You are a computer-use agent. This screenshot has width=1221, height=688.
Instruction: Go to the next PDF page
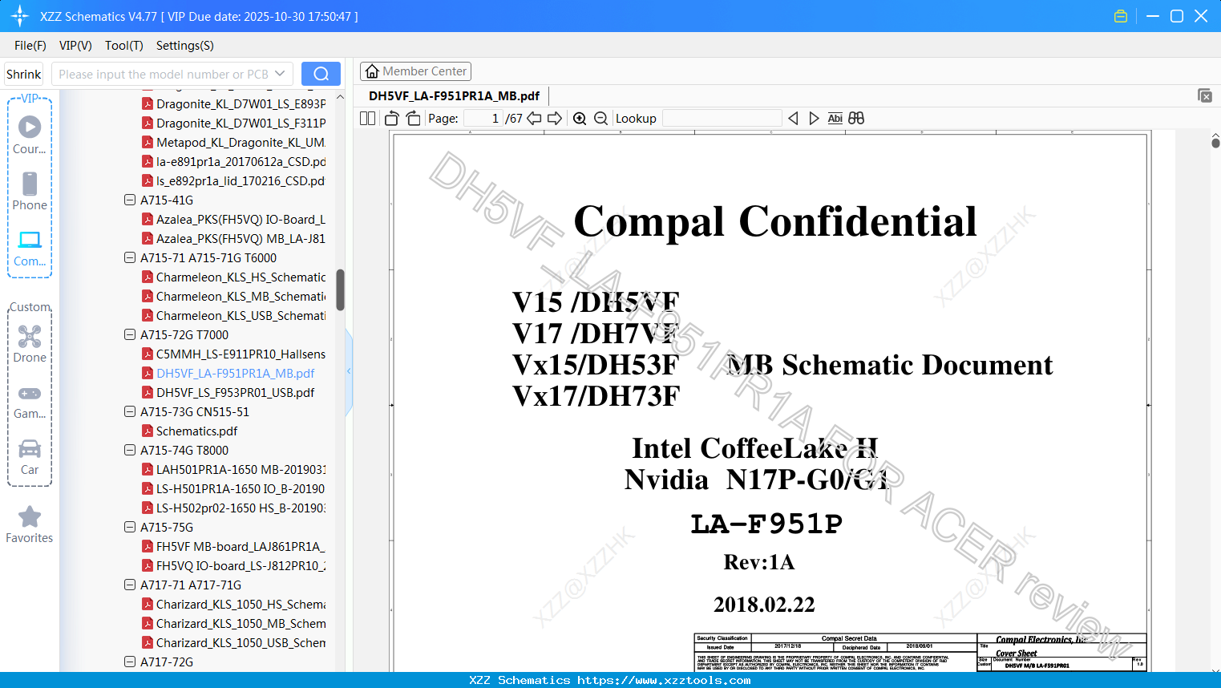point(555,119)
